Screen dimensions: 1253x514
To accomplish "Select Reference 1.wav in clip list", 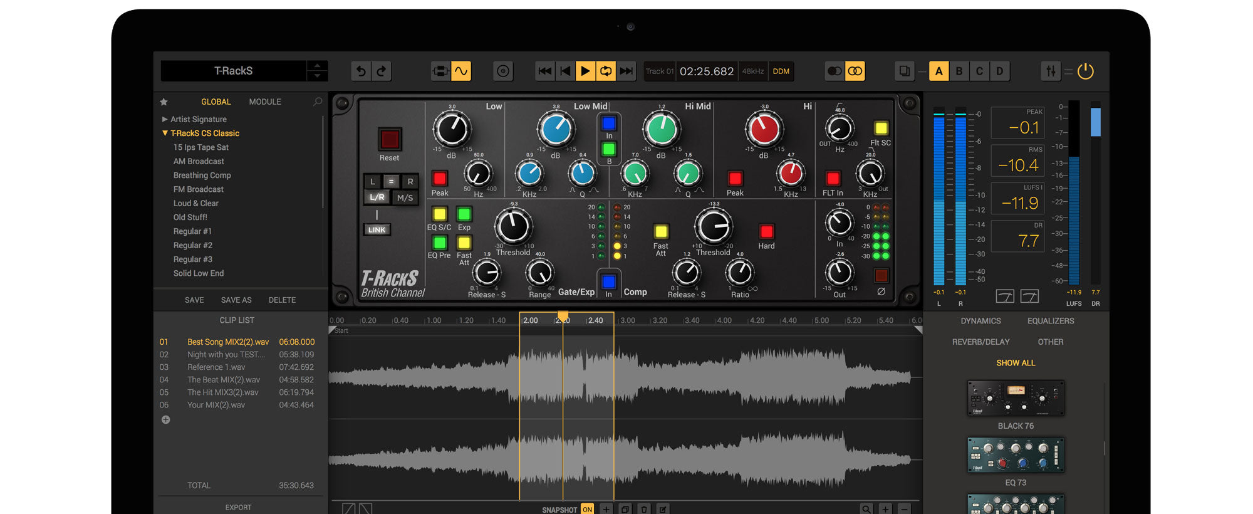I will tap(216, 367).
